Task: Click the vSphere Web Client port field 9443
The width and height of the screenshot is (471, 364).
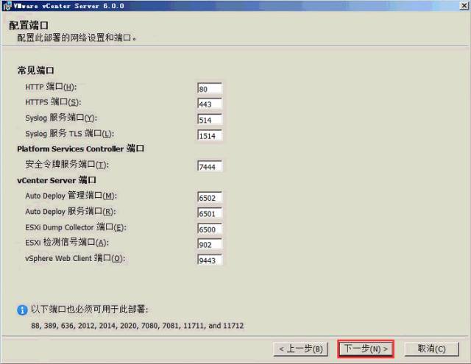Action: click(x=210, y=260)
